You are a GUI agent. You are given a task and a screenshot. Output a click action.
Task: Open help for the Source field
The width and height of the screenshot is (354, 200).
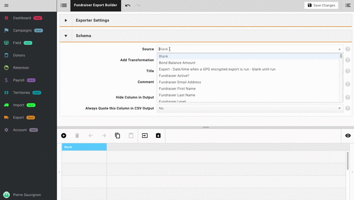coord(348,49)
